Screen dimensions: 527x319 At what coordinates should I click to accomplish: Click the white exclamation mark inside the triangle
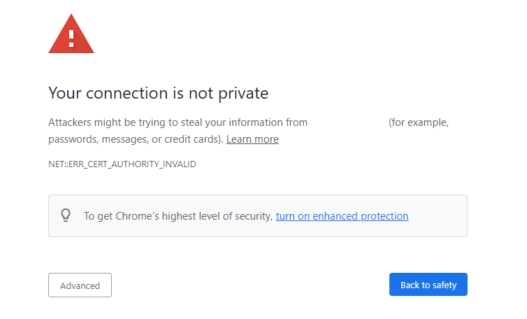(x=71, y=37)
